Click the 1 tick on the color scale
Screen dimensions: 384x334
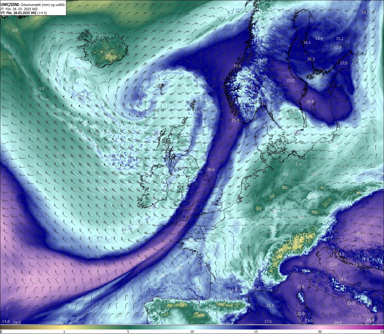point(64,332)
